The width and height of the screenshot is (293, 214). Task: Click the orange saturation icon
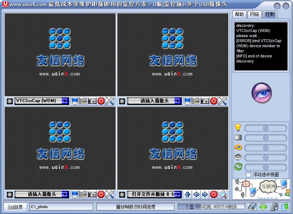(x=238, y=147)
